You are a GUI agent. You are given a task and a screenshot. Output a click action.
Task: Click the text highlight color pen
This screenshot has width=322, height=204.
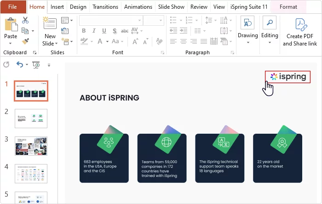click(84, 42)
